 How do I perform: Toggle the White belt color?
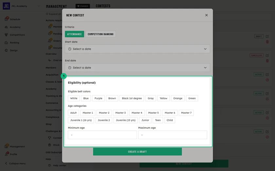click(x=74, y=98)
